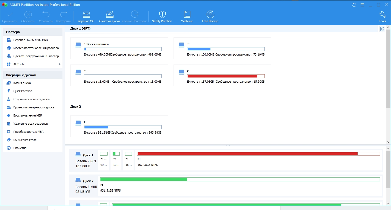
Task: Open Мастер восстановления раздела
Action: 33,48
